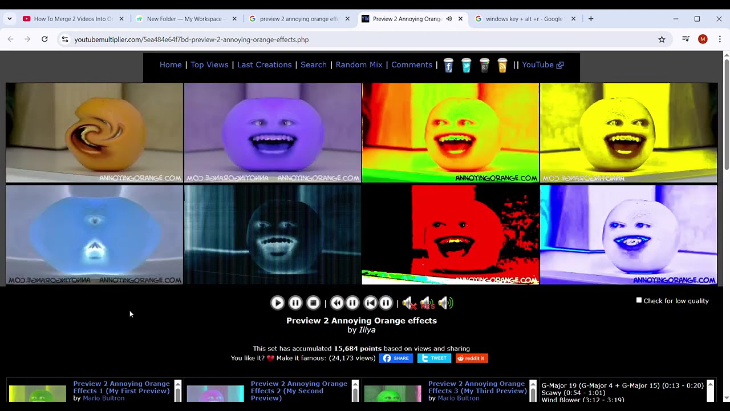Open Mario Buitron author link under Effects 3
The width and height of the screenshot is (730, 411).
(459, 398)
